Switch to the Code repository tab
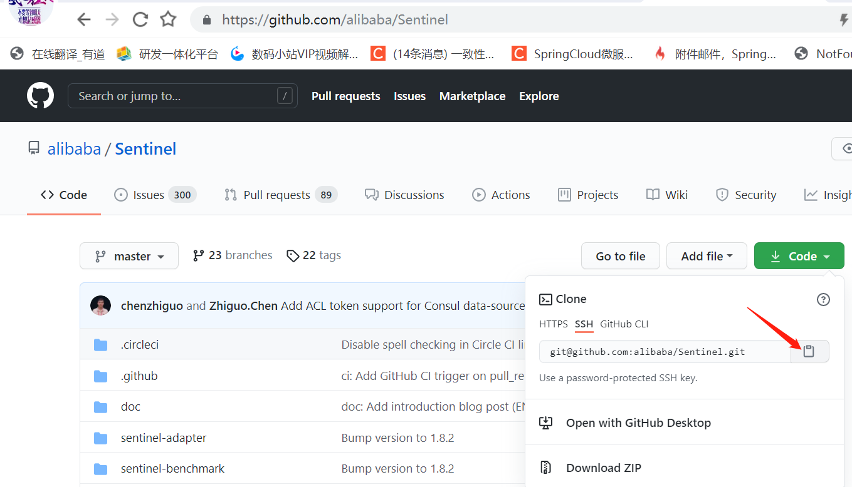 [64, 195]
